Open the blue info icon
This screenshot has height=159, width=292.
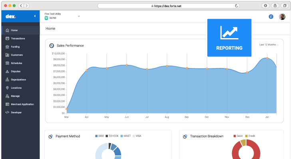coord(271,17)
